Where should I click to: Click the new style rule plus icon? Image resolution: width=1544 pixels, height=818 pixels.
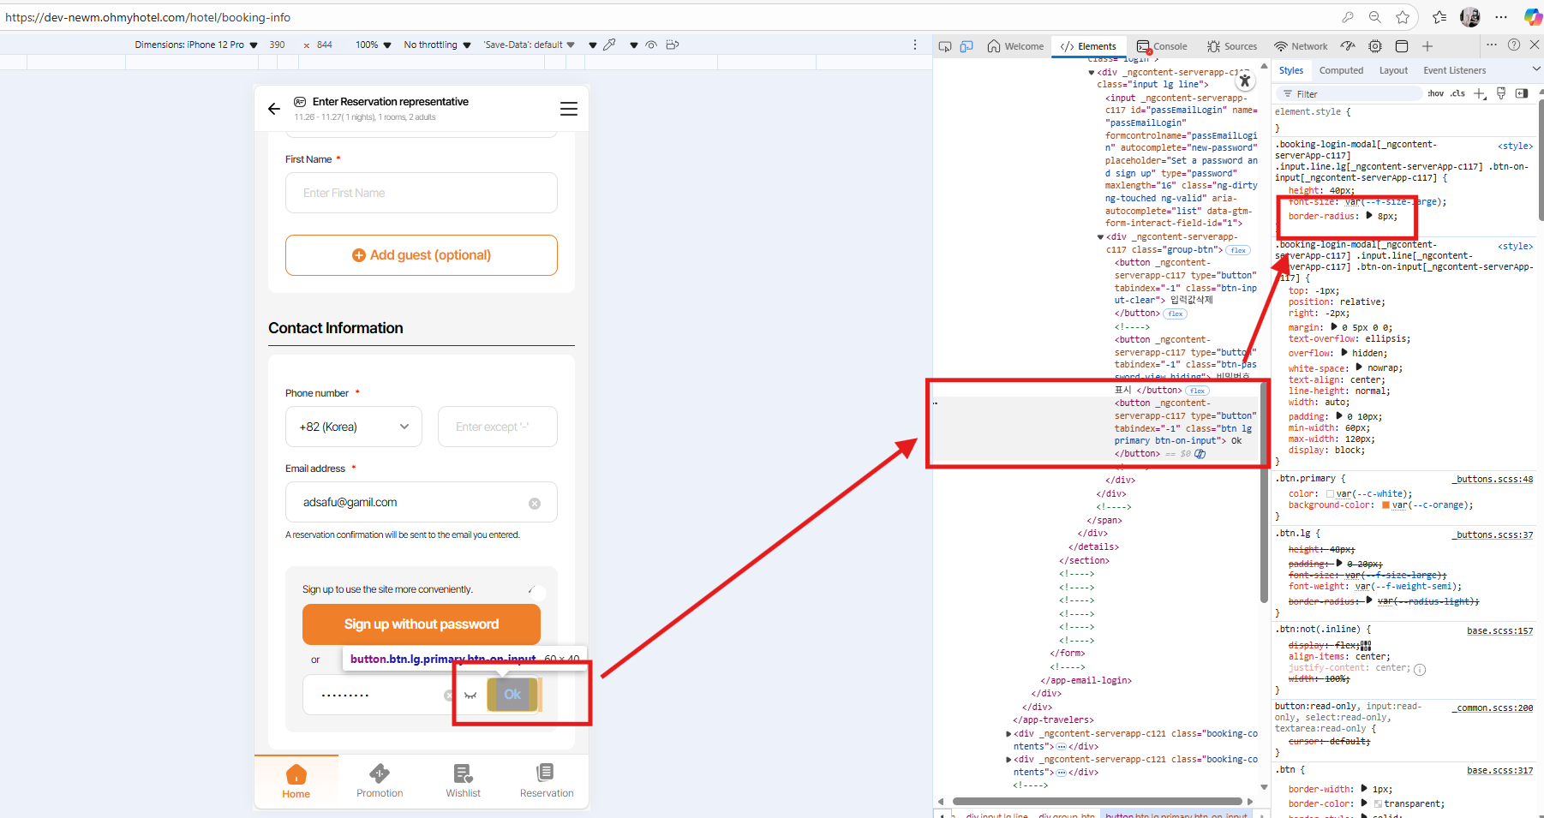(1480, 94)
